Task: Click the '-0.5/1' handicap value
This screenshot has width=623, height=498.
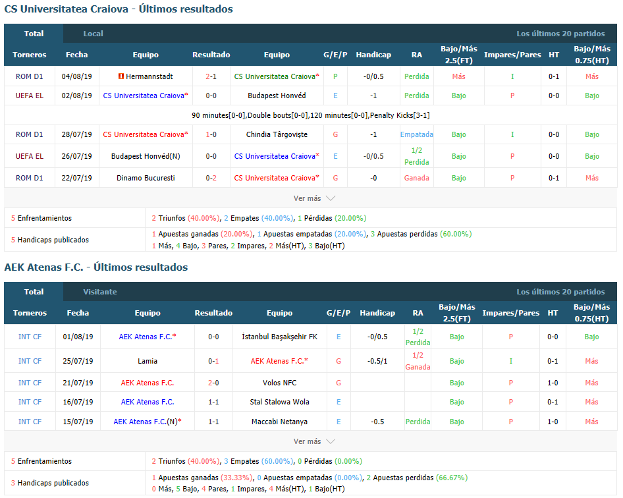Action: [377, 361]
